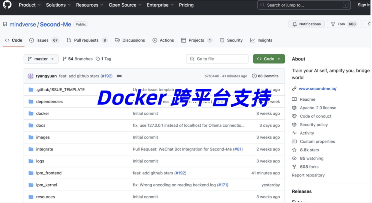The height and width of the screenshot is (203, 372).
Task: Open the Apache-2.0 license link
Action: point(318,108)
